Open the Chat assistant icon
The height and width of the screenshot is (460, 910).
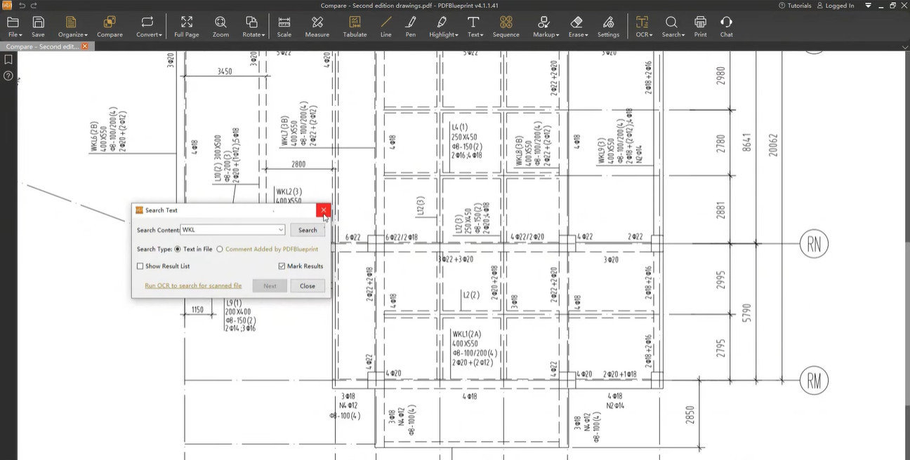pos(726,27)
